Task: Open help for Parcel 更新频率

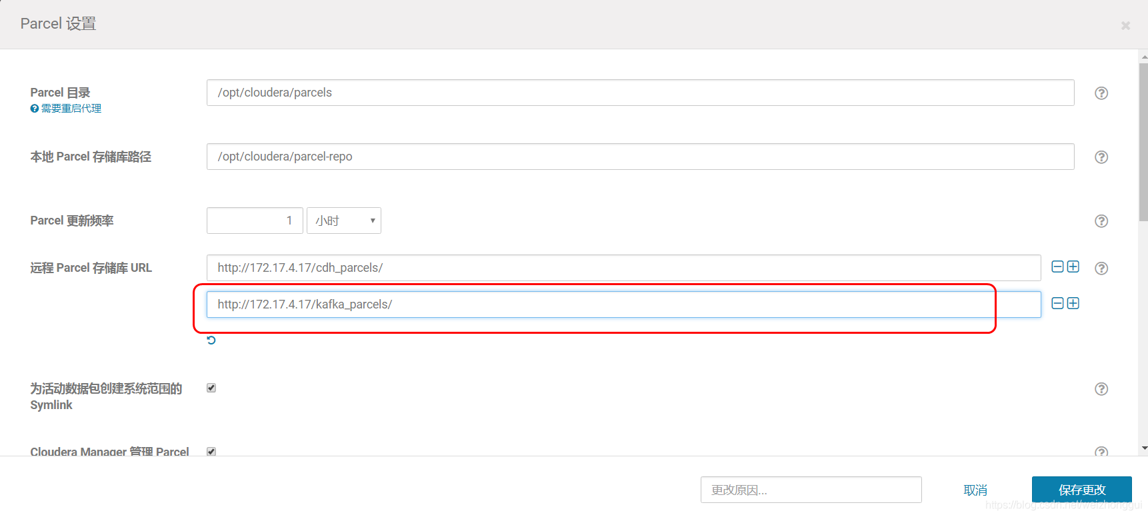Action: (x=1101, y=221)
